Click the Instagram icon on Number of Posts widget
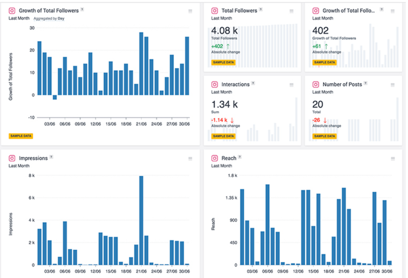The height and width of the screenshot is (278, 408). 315,85
